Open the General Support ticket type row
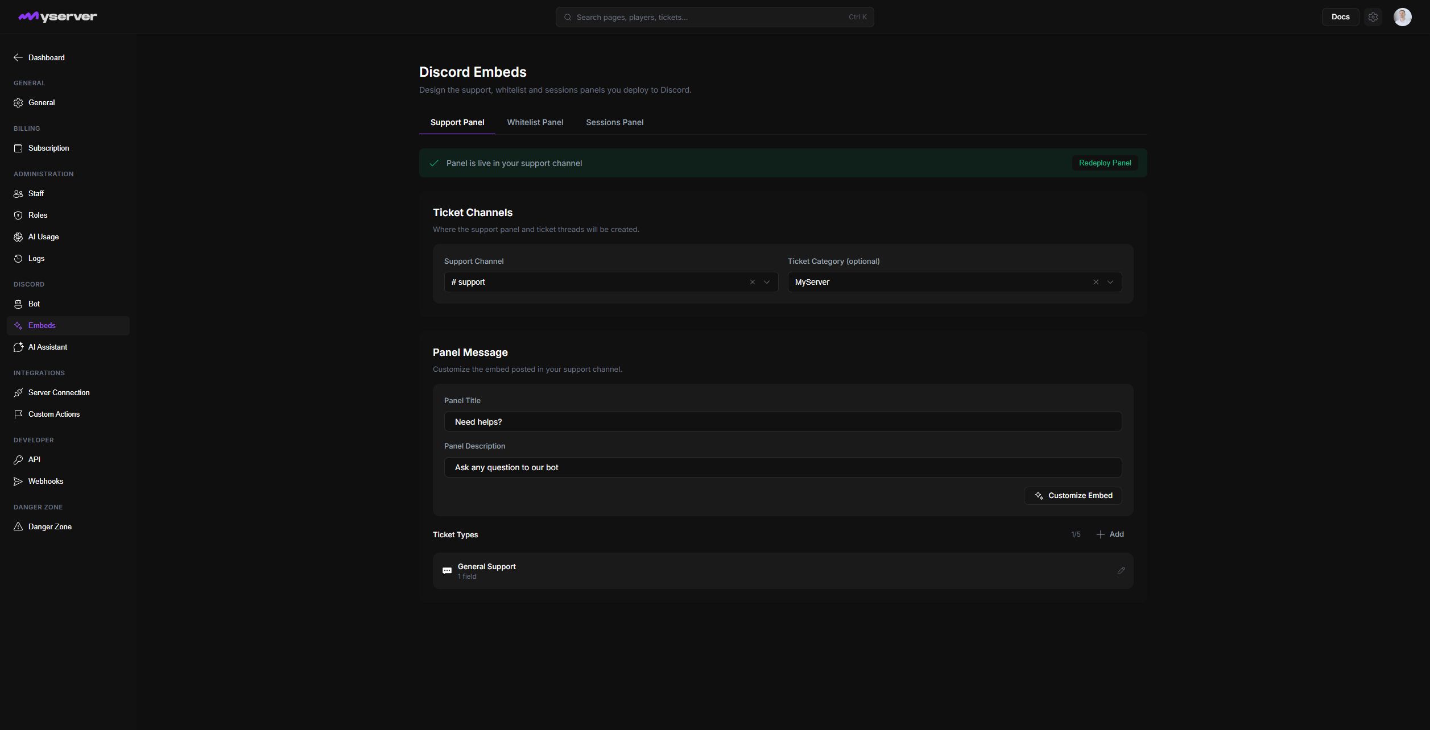Screen dimensions: 1430x730 (783, 571)
